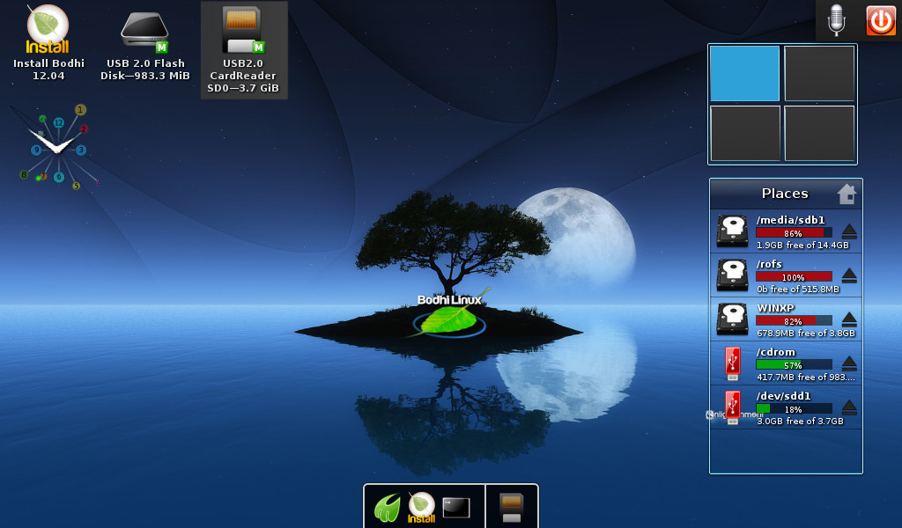Select the USB2.0 CardReader SD0 desktop icon
Image resolution: width=902 pixels, height=528 pixels.
click(243, 50)
